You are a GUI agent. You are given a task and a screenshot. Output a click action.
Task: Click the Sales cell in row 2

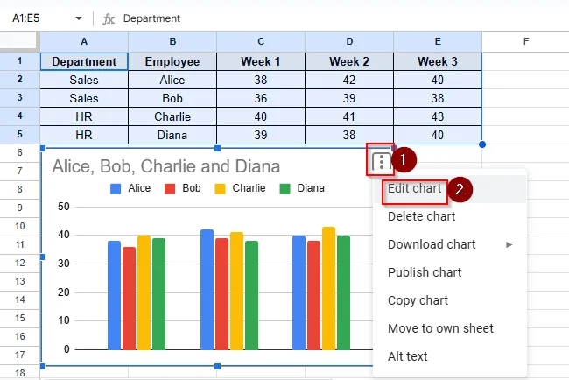[84, 80]
